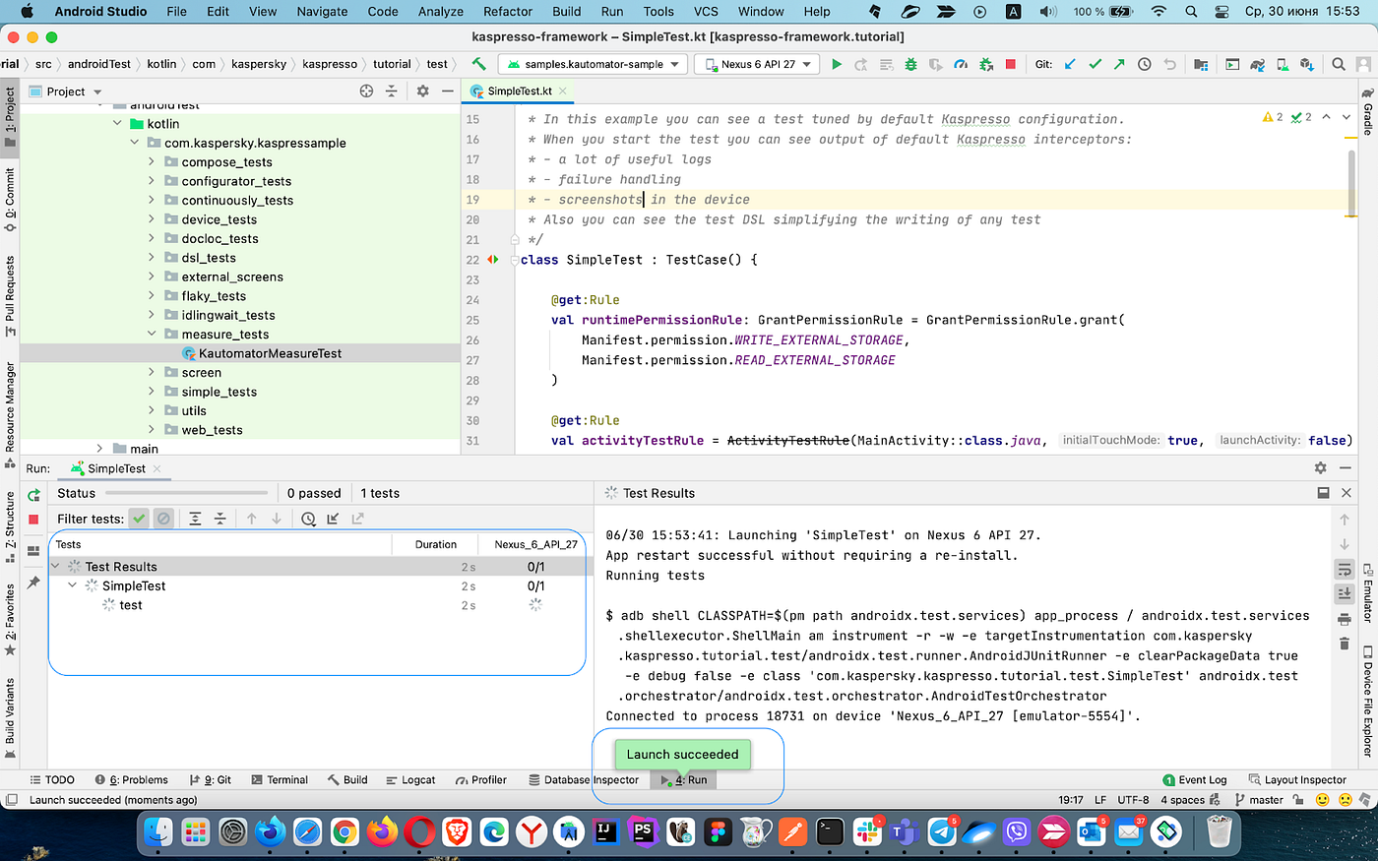Open test history clock icon
Screen dimensions: 1378x861
click(308, 519)
